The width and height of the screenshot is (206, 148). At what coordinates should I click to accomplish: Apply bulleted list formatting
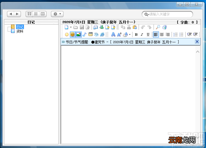[181, 35]
